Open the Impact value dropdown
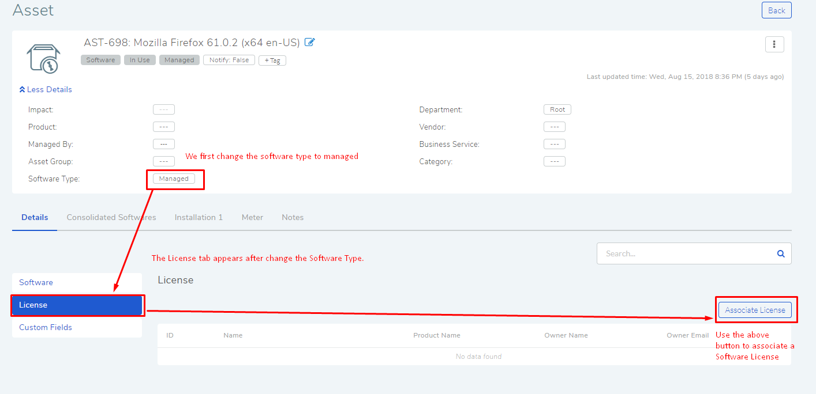The height and width of the screenshot is (394, 816). (164, 109)
